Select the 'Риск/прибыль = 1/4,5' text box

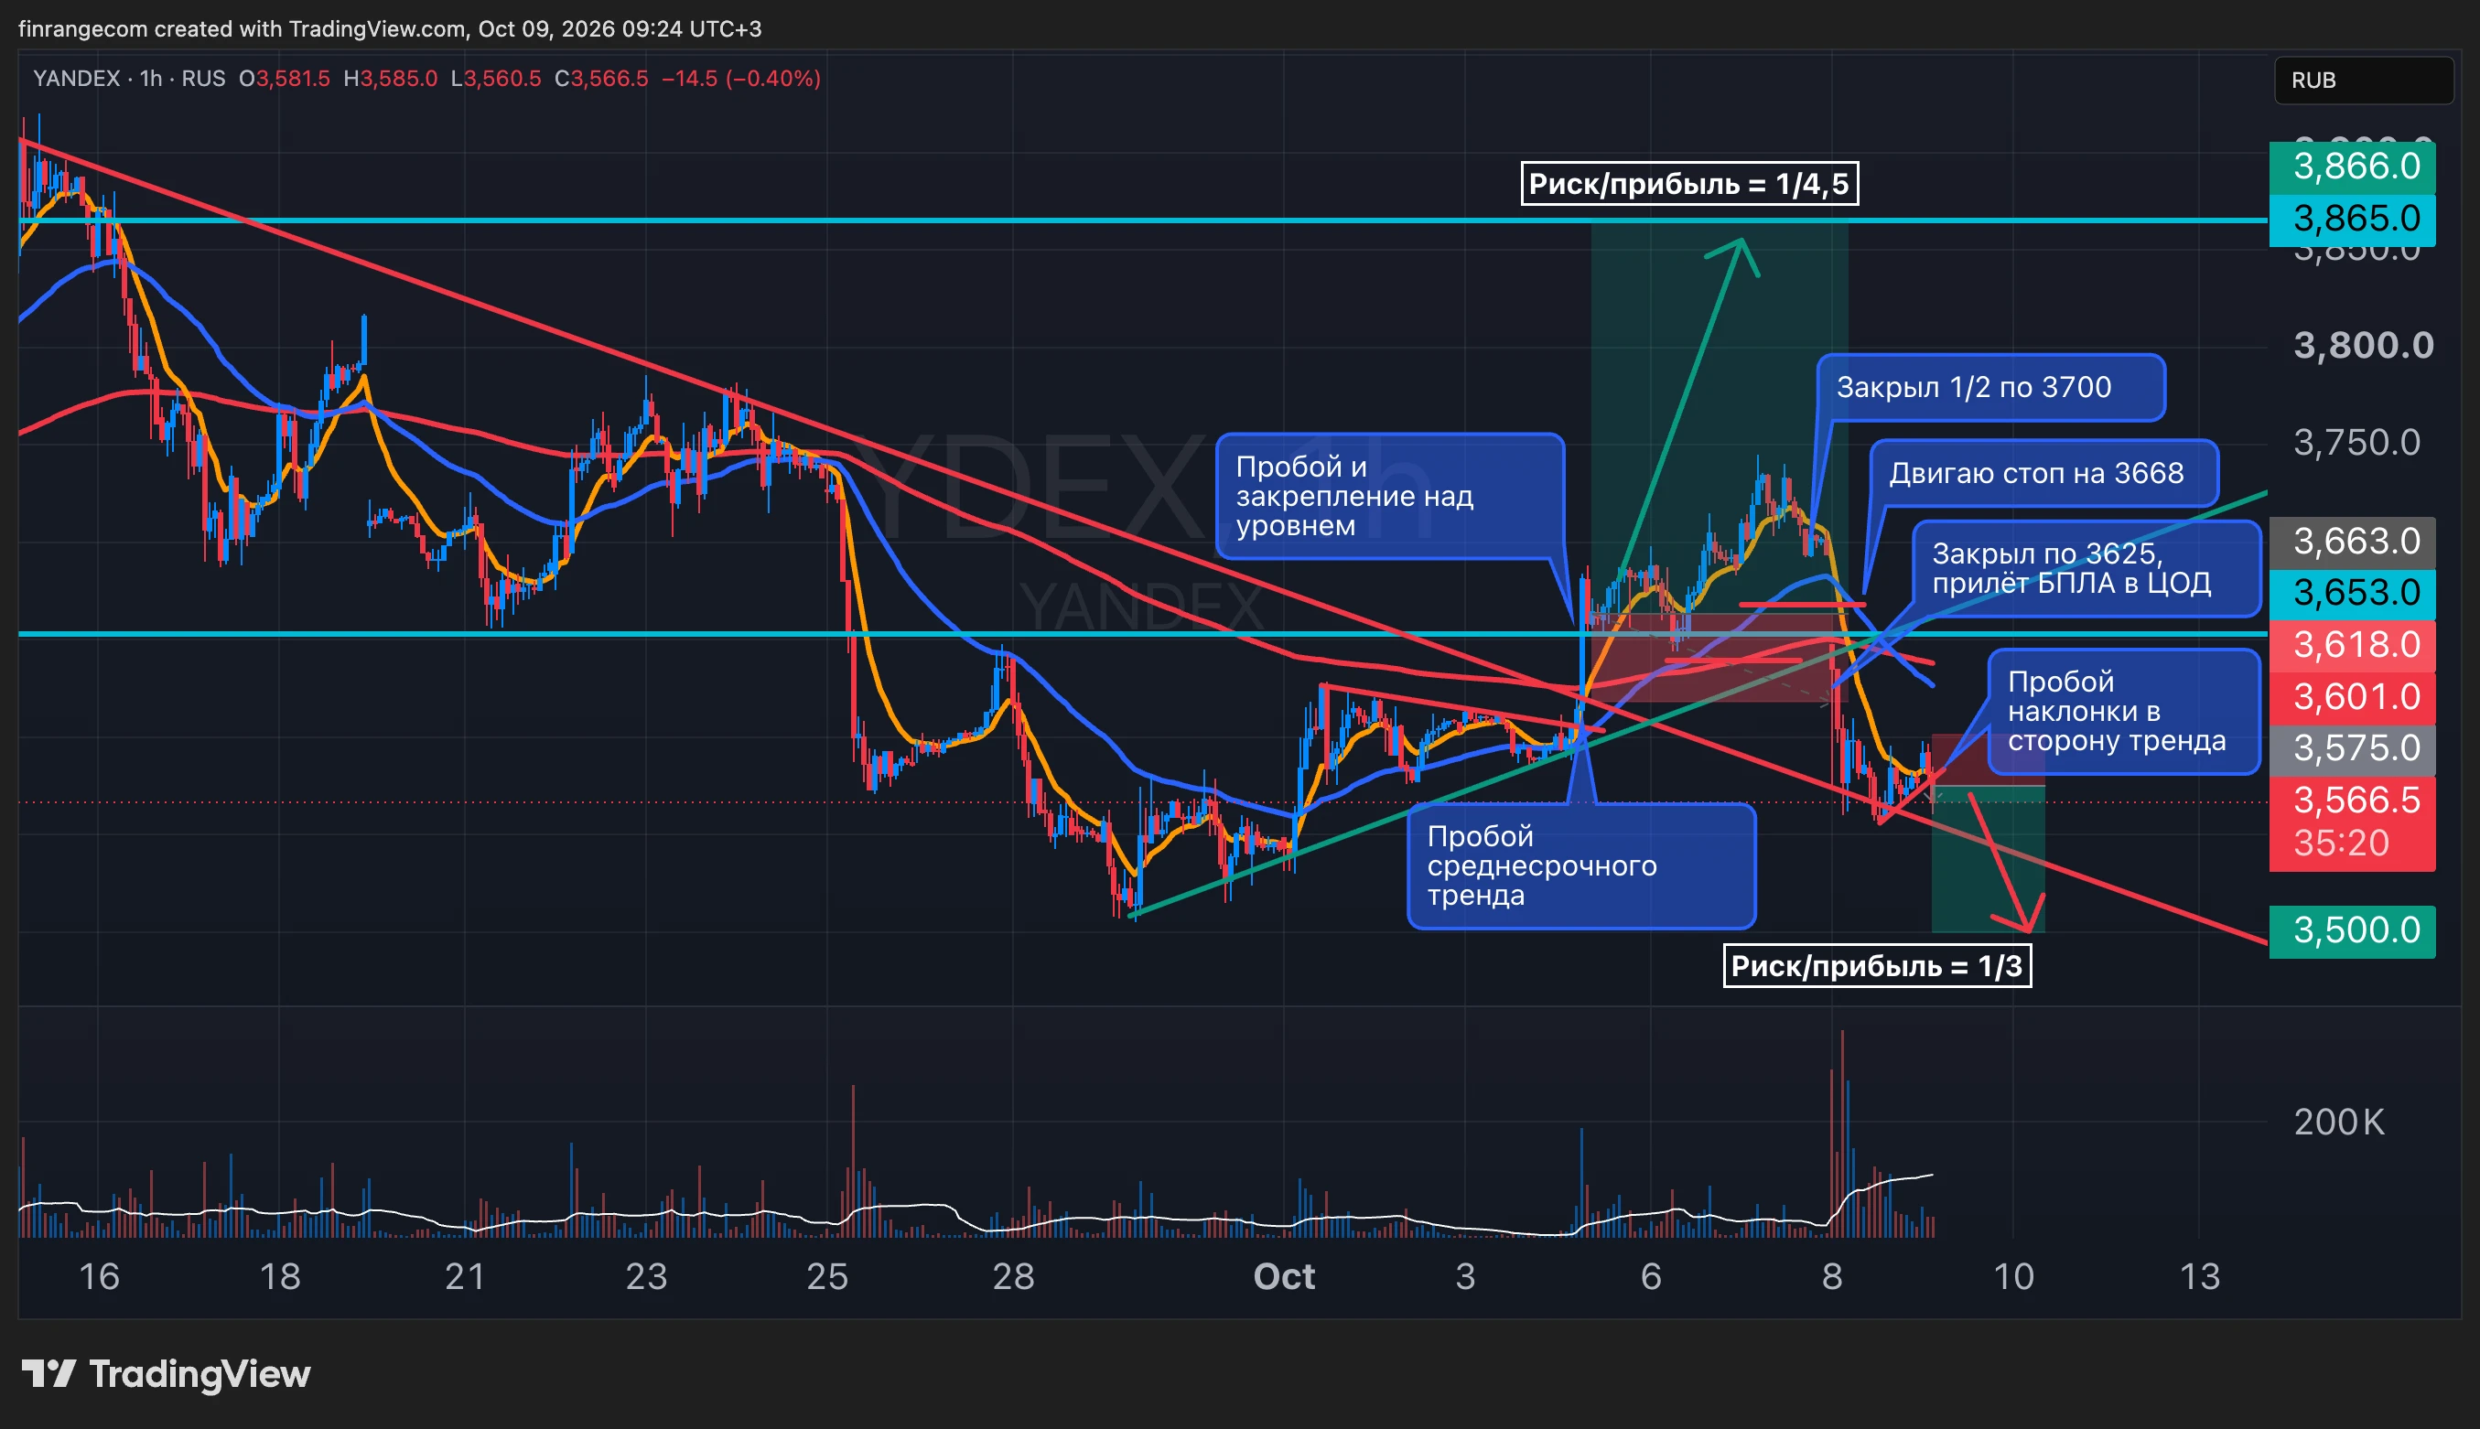point(1688,184)
